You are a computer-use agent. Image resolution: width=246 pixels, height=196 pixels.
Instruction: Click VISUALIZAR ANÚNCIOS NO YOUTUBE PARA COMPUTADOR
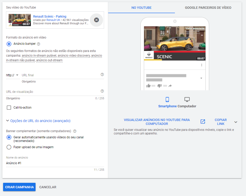(x=157, y=122)
